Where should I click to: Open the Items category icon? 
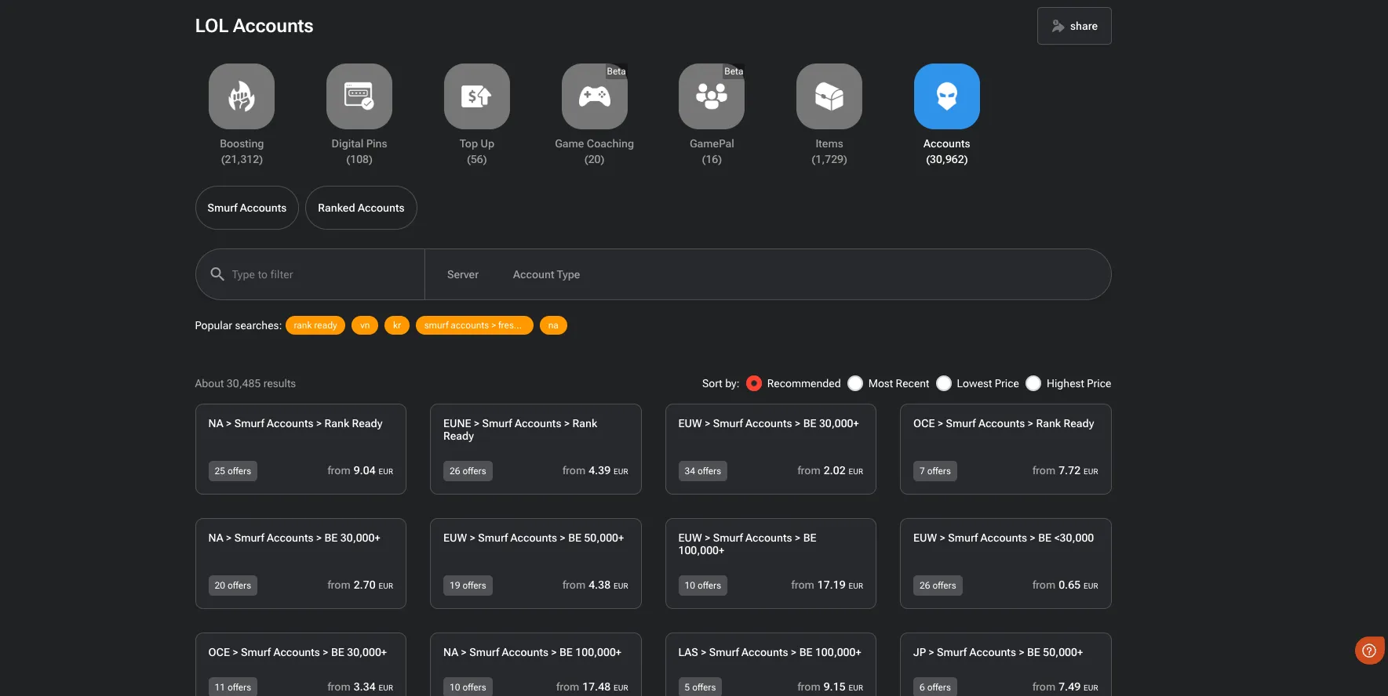tap(829, 96)
